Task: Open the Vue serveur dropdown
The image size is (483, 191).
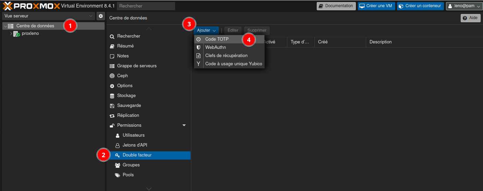Action: (48, 16)
